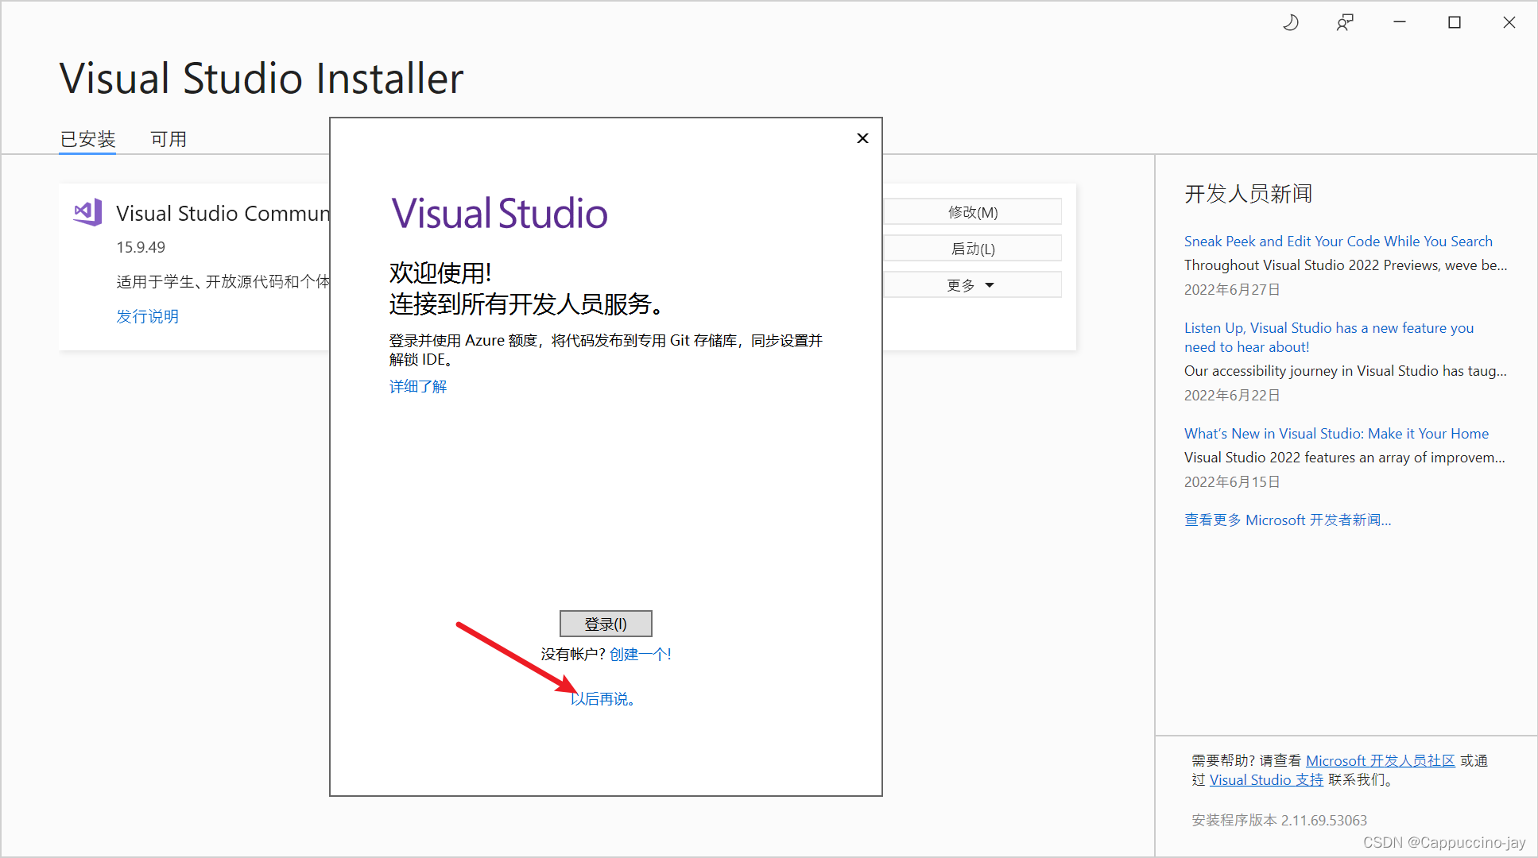1538x858 pixels.
Task: Maximize the Visual Studio Installer window
Action: click(1455, 23)
